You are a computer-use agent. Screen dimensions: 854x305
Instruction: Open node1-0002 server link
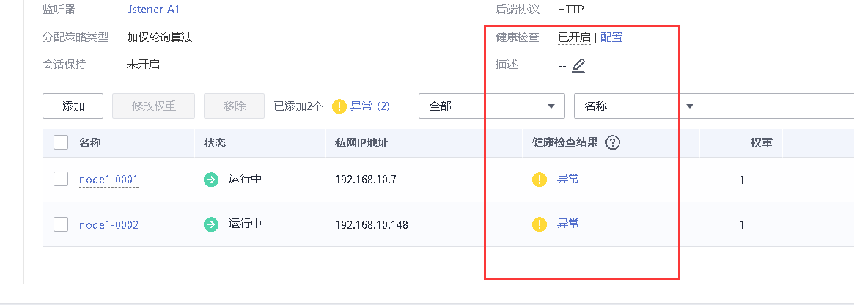[x=108, y=224]
